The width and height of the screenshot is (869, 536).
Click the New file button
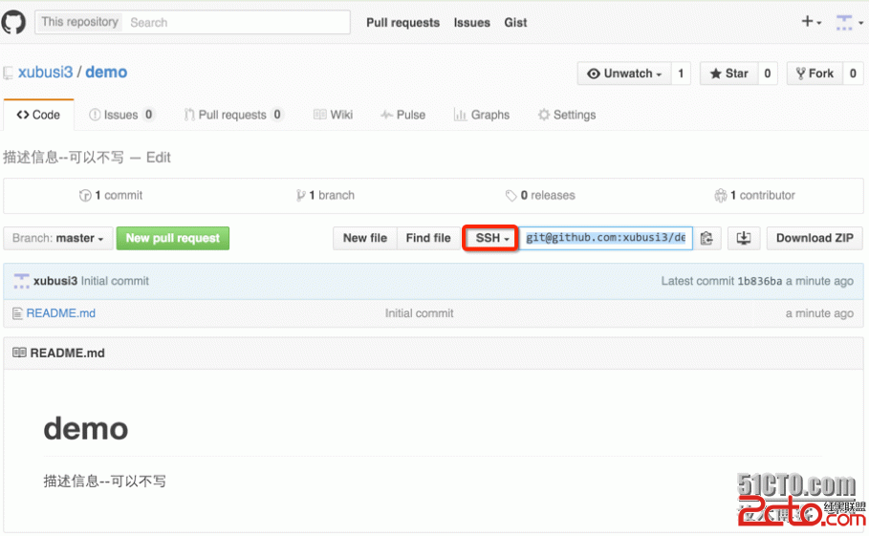(x=364, y=238)
